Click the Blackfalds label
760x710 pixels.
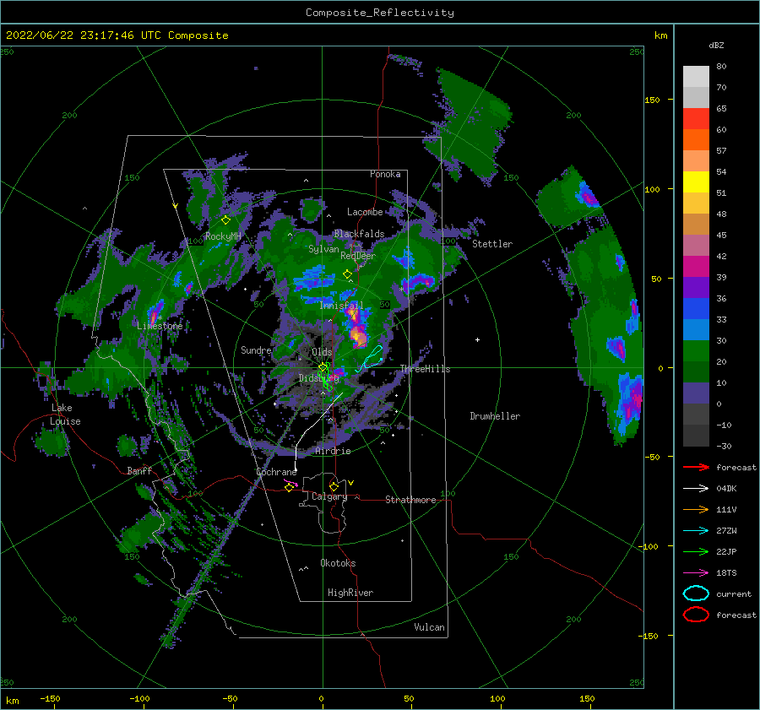359,234
